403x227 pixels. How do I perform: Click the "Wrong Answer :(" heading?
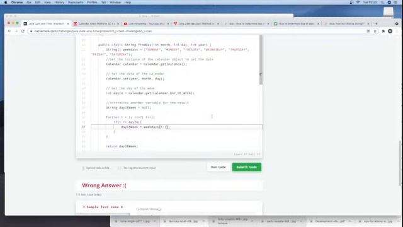104,185
